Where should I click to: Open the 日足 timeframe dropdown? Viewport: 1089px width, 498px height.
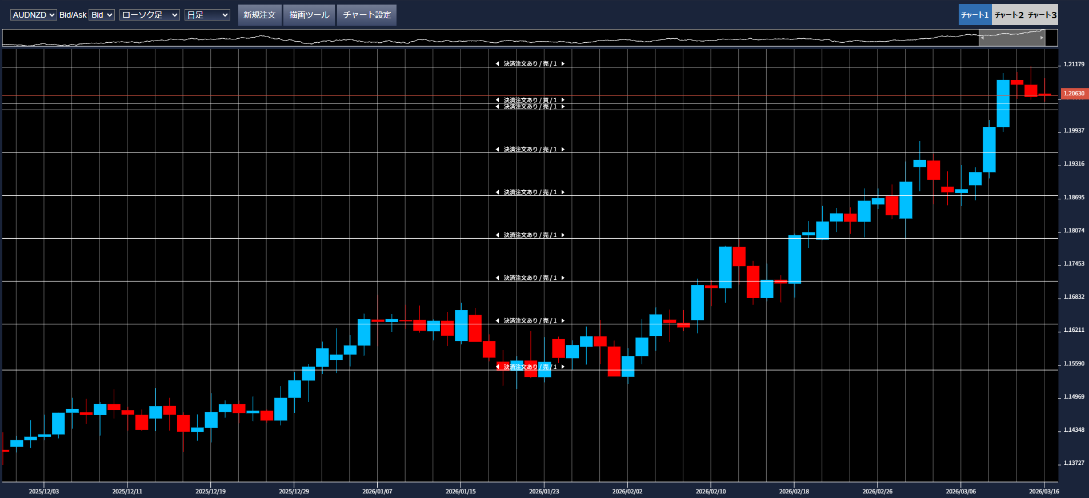[x=207, y=15]
